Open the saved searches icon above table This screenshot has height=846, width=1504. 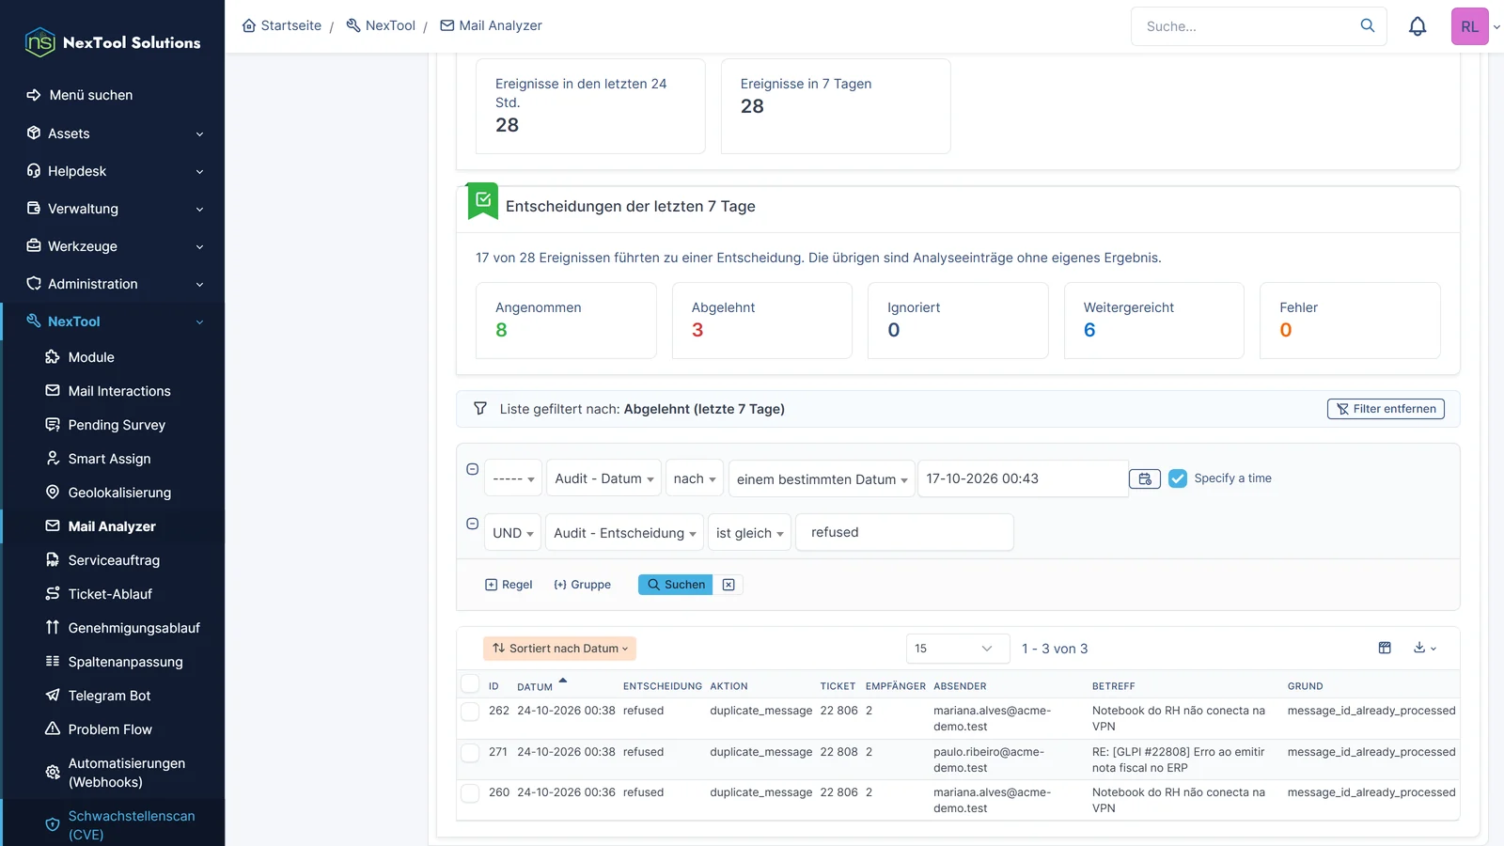tap(1385, 648)
